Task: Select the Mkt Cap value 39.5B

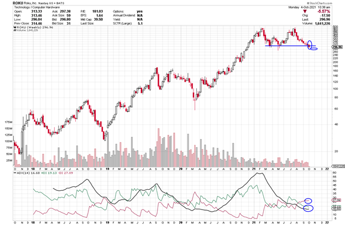Action: [x=98, y=19]
